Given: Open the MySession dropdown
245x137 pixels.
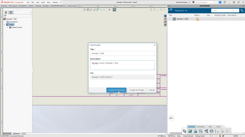Looking at the screenshot, I should pos(181,11).
